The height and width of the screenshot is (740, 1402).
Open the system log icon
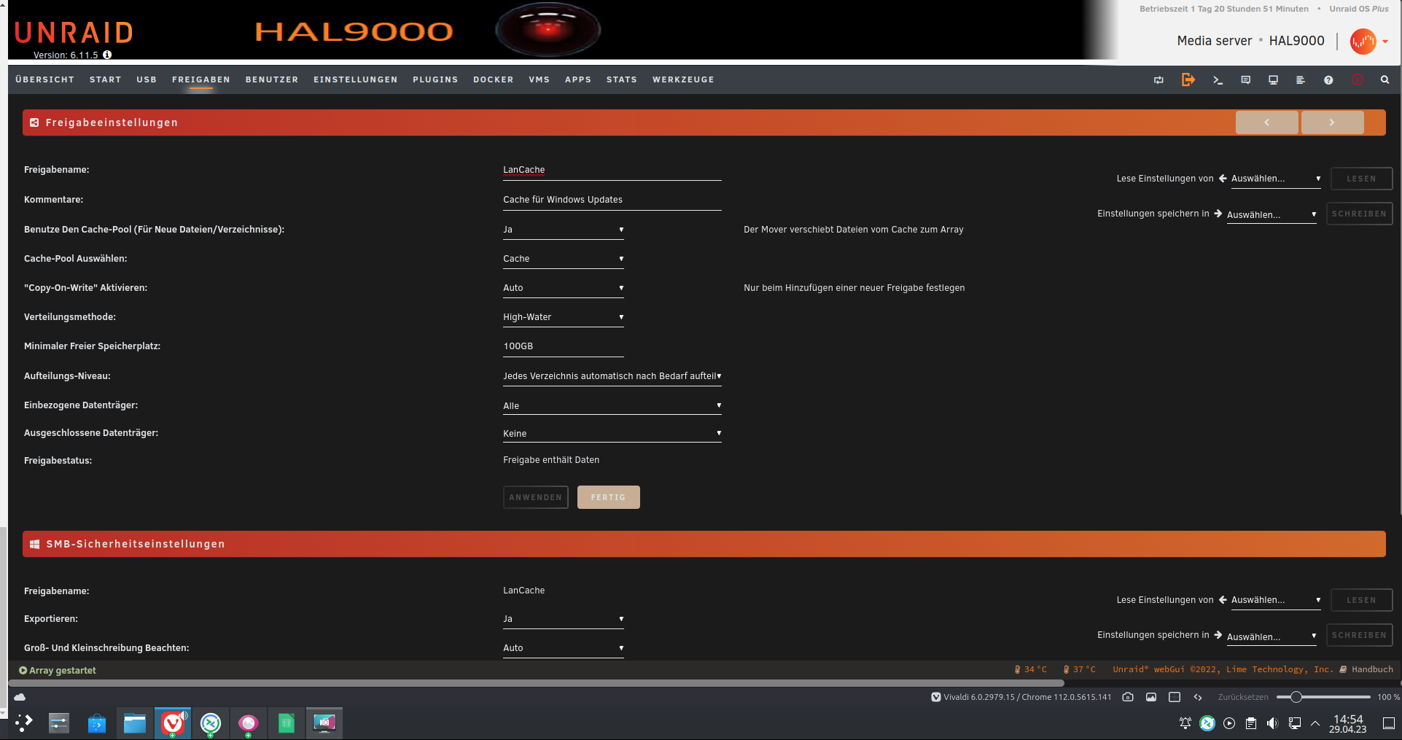pyautogui.click(x=1300, y=80)
